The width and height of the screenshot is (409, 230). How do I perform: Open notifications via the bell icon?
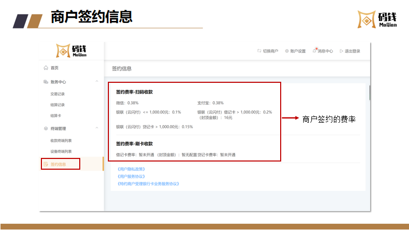coord(315,51)
